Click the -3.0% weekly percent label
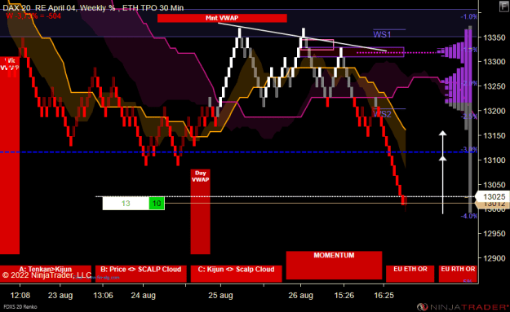Screen dimensions: 510x312 pos(469,150)
